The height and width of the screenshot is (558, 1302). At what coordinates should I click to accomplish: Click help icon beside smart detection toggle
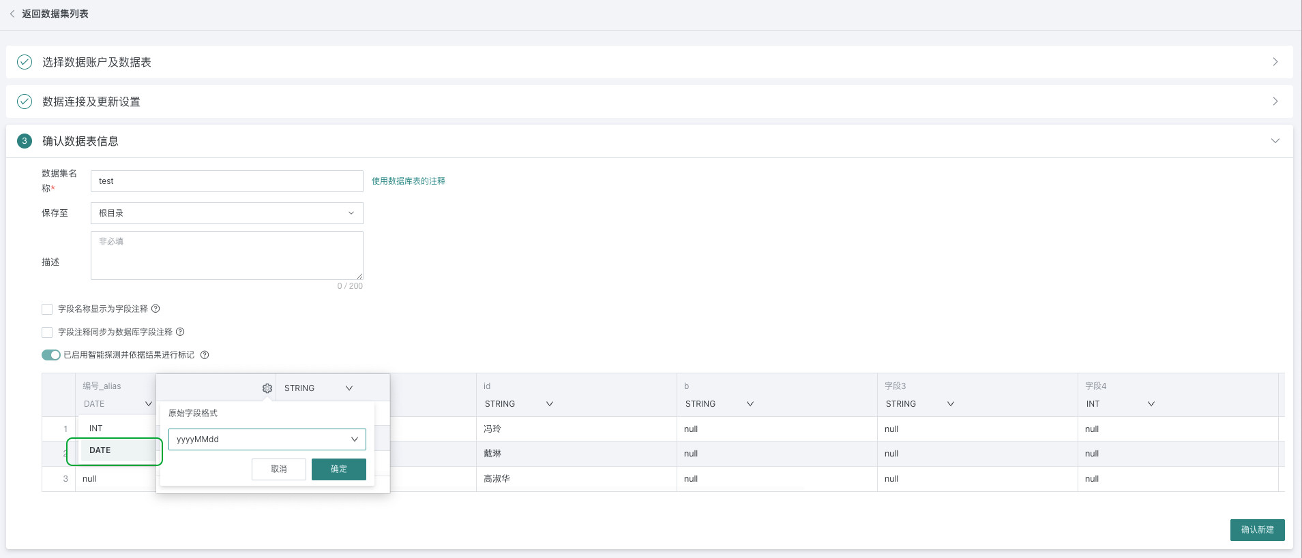[205, 355]
